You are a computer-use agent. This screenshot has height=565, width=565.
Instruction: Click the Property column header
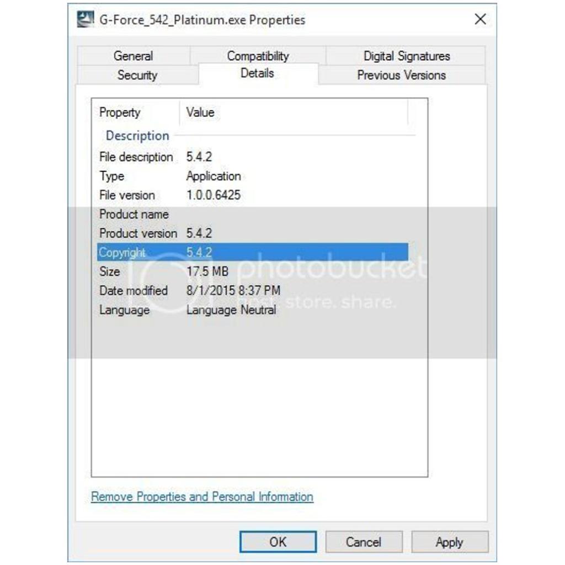(120, 113)
